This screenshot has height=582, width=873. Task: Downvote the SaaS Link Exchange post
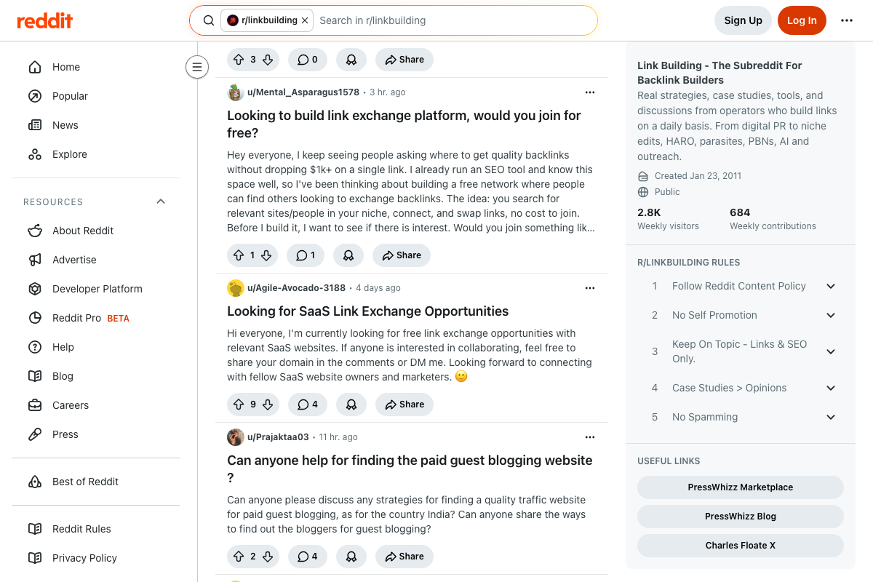coord(268,404)
